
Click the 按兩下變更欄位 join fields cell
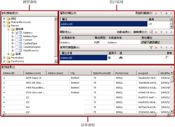pyautogui.click(x=157, y=42)
